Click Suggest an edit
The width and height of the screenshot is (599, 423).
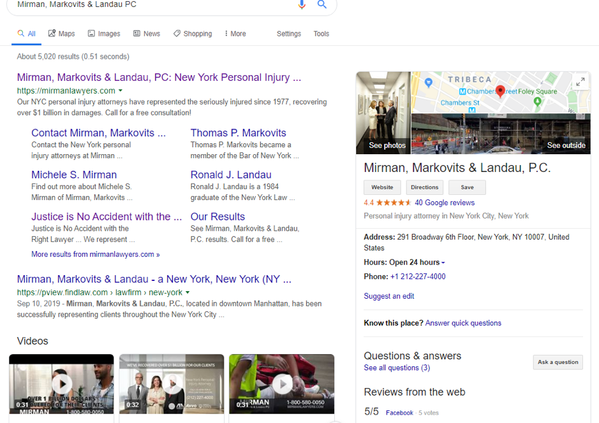click(x=389, y=296)
